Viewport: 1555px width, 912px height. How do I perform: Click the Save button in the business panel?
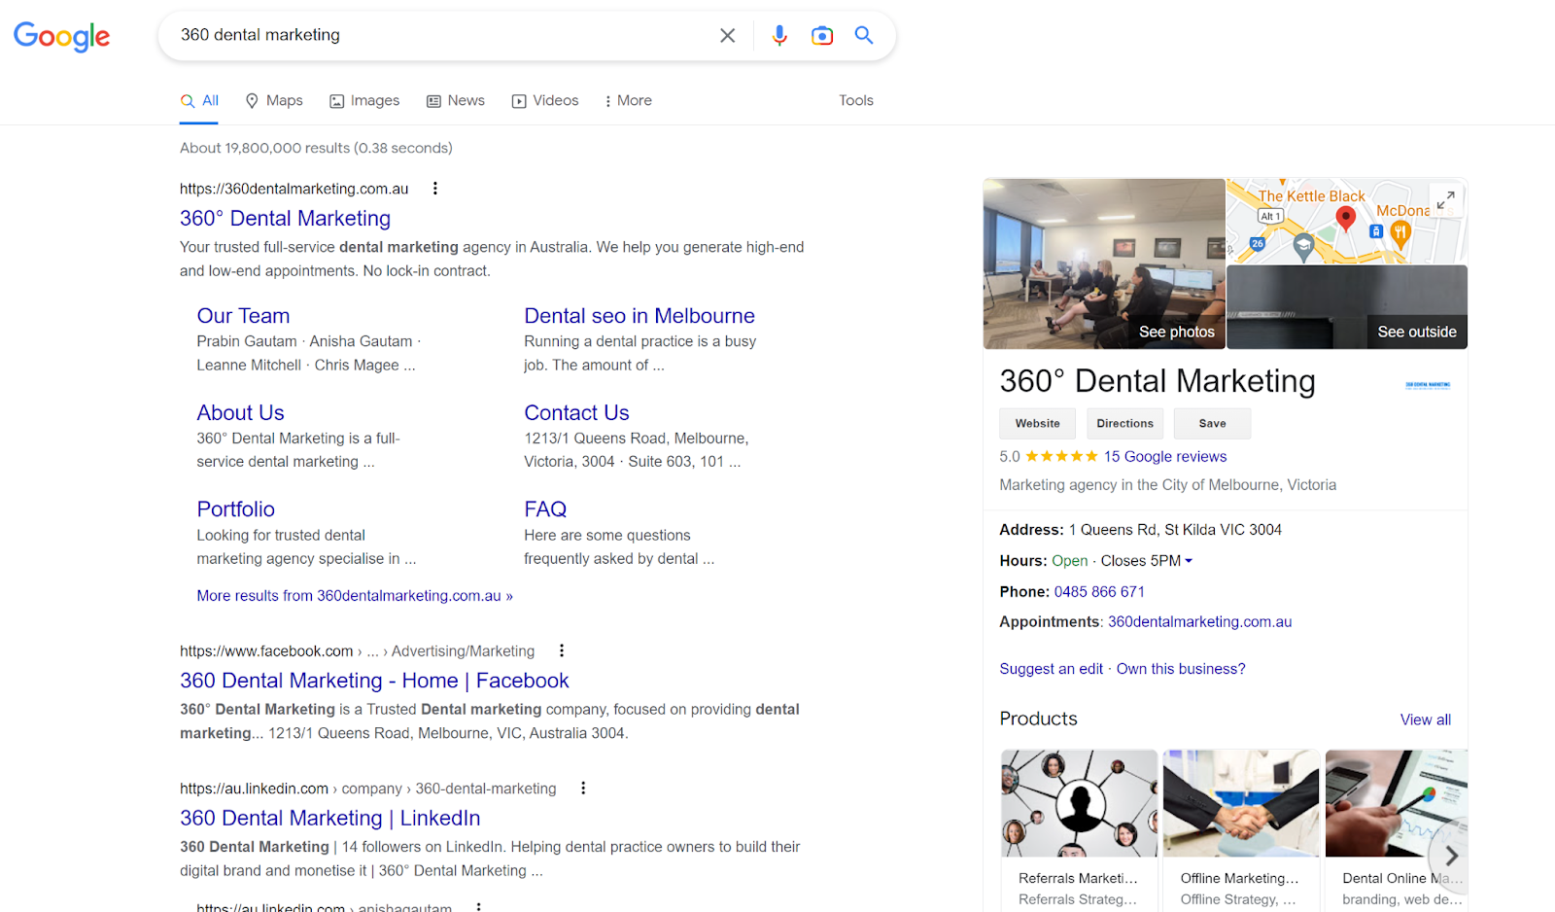(1212, 424)
